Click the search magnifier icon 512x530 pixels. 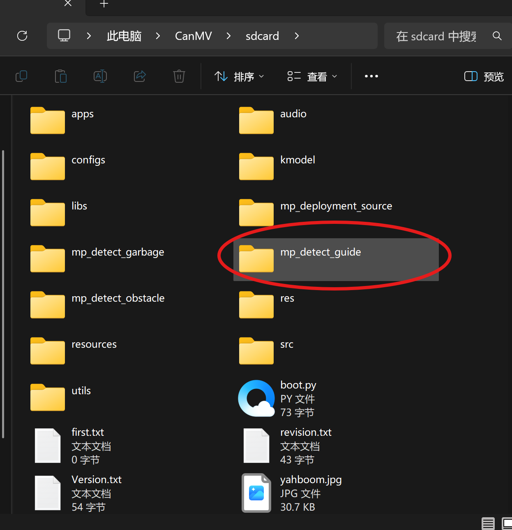point(497,36)
